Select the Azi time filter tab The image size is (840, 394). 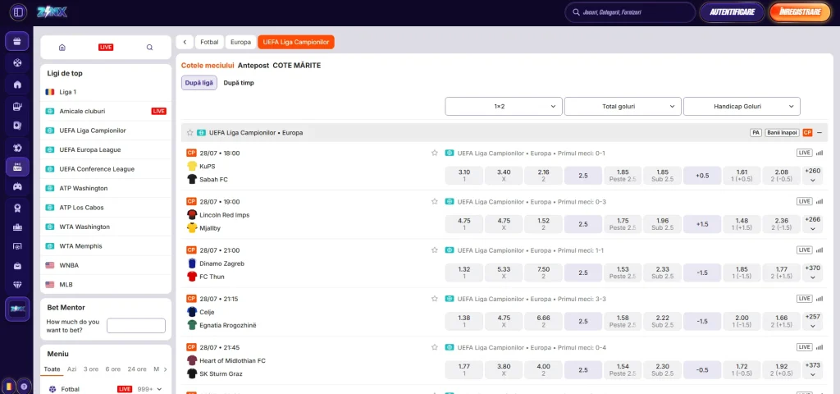tap(72, 369)
